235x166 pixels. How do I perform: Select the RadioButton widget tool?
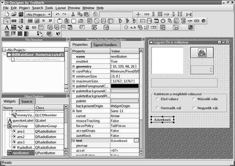pyautogui.click(x=44, y=21)
